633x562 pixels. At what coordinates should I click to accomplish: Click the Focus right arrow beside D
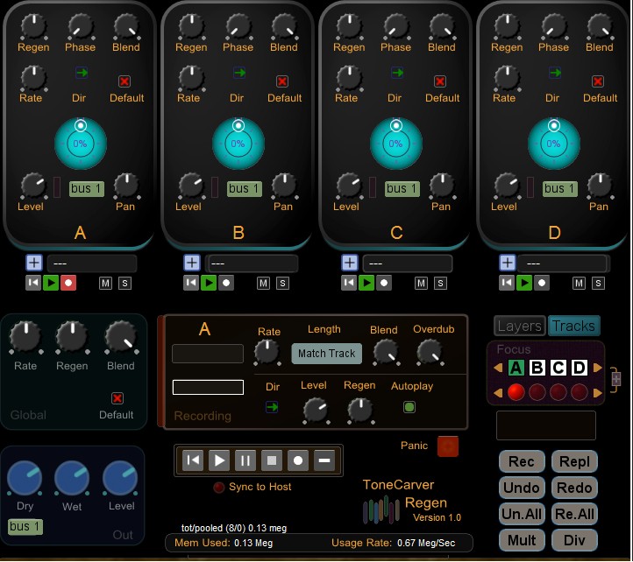[598, 368]
